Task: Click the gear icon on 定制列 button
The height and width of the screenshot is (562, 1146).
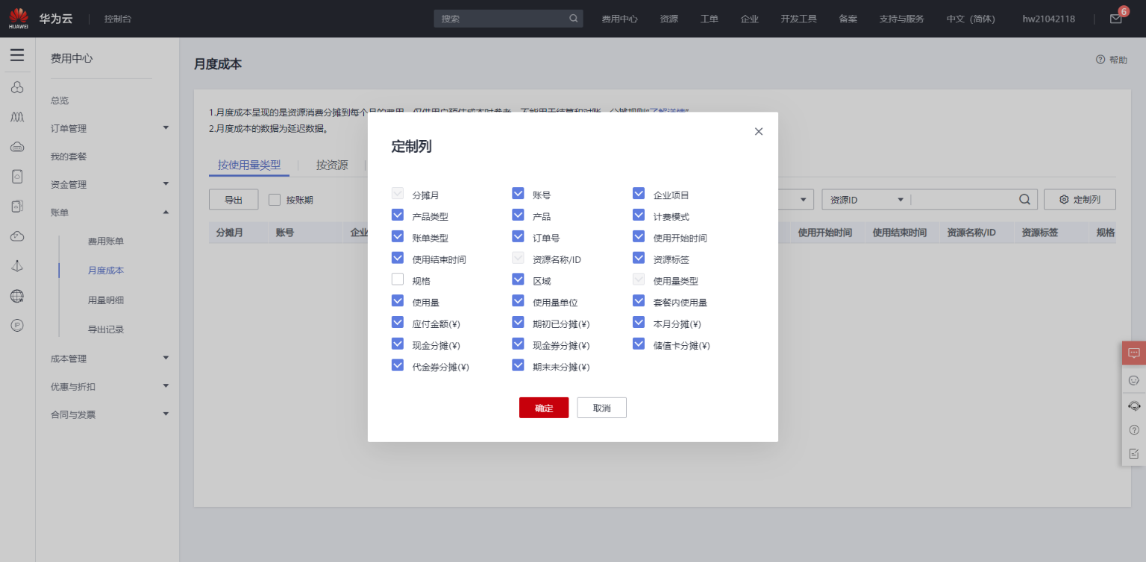Action: click(1065, 200)
